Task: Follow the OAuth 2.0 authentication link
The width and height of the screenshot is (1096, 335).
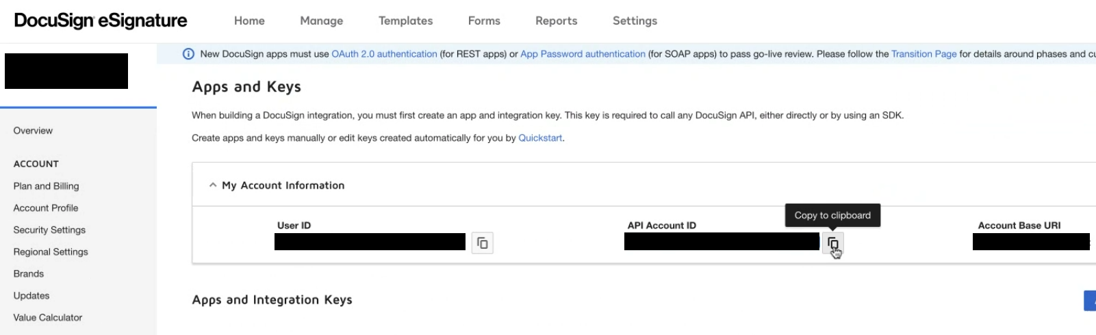Action: 384,54
